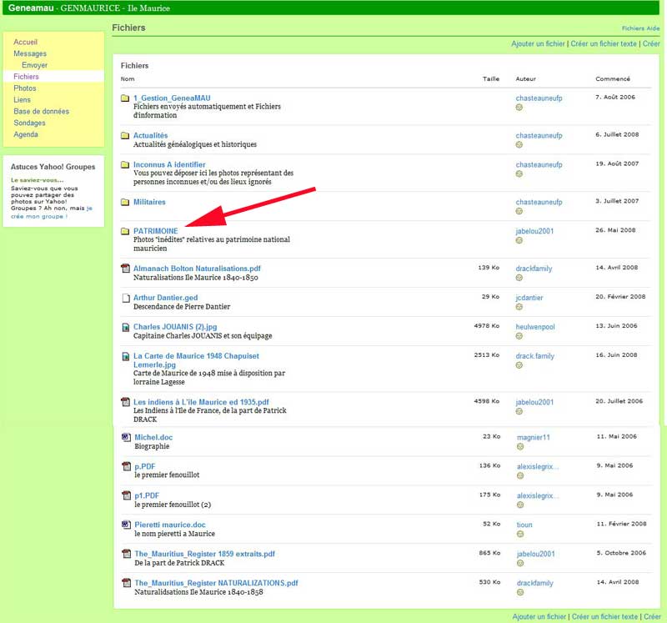
Task: Select Sondages from the left menu
Action: 29,123
